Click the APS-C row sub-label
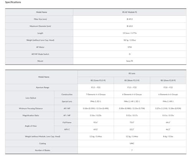The width and height of the screenshot is (192, 156). [67, 129]
